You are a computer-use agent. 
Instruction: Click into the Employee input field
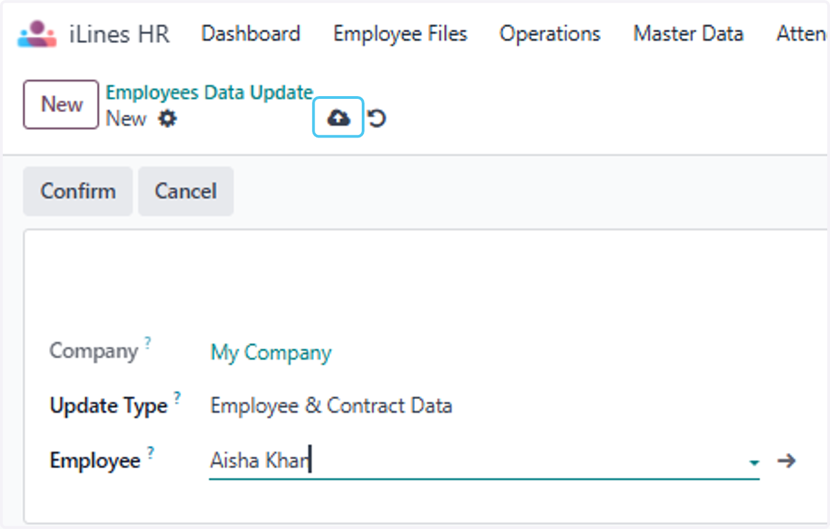point(477,461)
